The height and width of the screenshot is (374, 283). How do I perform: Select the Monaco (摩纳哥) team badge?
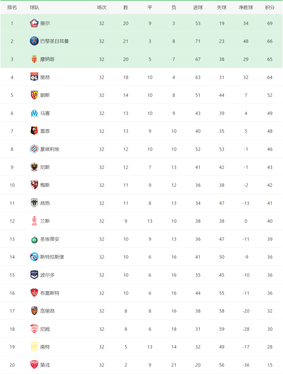tap(34, 59)
